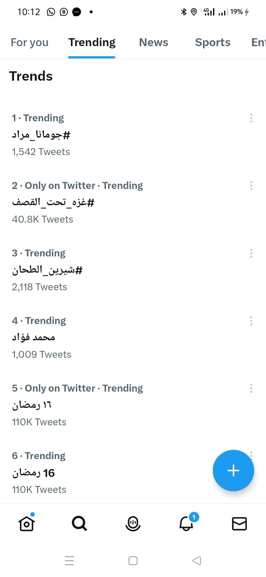266x577 pixels.
Task: Open more menu for trend 2
Action: [251, 186]
